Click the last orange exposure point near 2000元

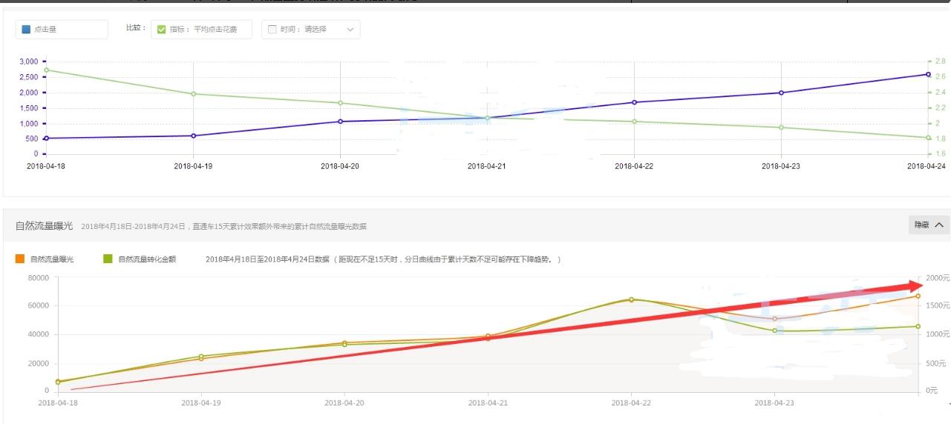click(x=918, y=296)
